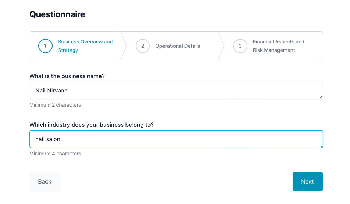350x204 pixels.
Task: Click chevron divider after Operational Details step
Action: (221, 46)
